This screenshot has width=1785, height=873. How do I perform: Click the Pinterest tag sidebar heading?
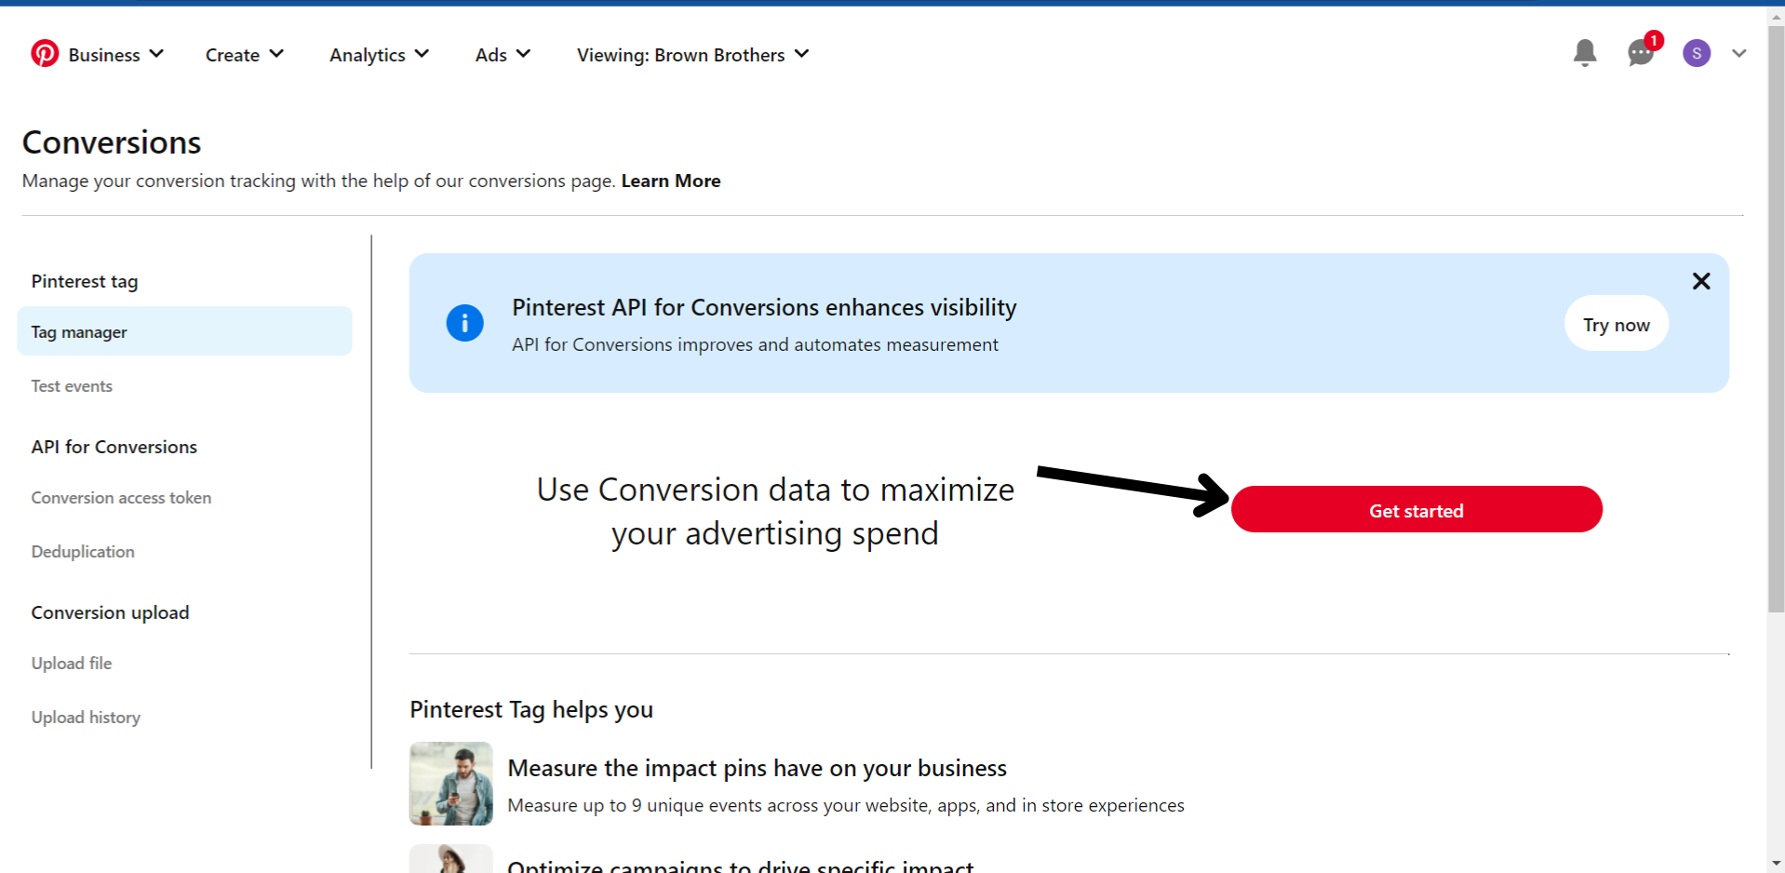(x=85, y=281)
